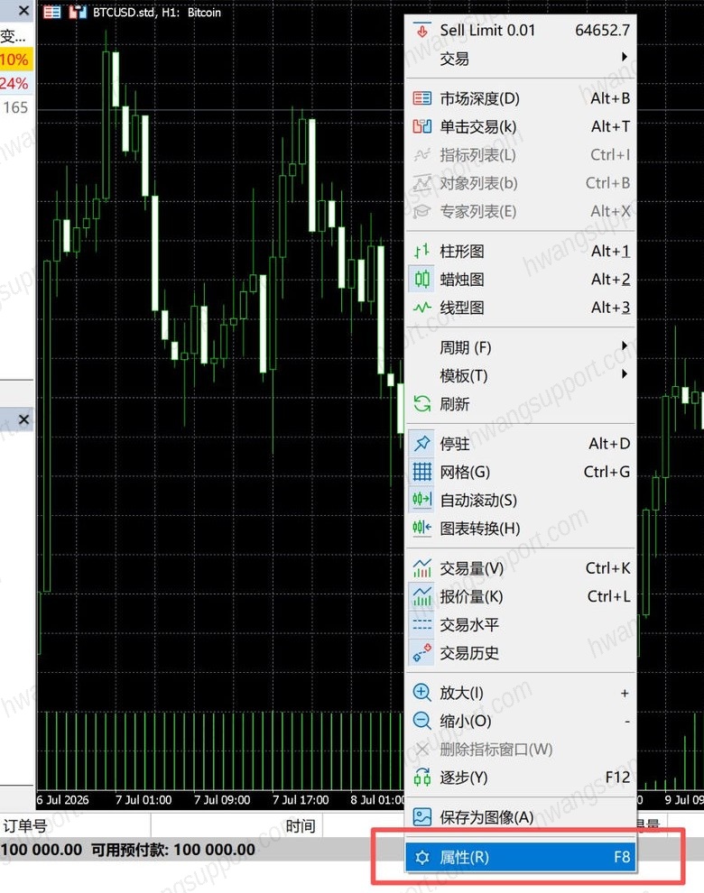Click the 7 Jul 17:00 time axis label
Screen dimensions: 704x893
[301, 799]
